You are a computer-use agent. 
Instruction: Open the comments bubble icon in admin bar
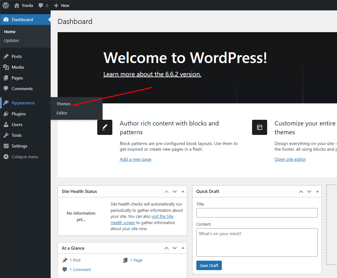point(41,5)
